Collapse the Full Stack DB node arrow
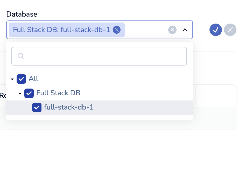 click(20, 93)
